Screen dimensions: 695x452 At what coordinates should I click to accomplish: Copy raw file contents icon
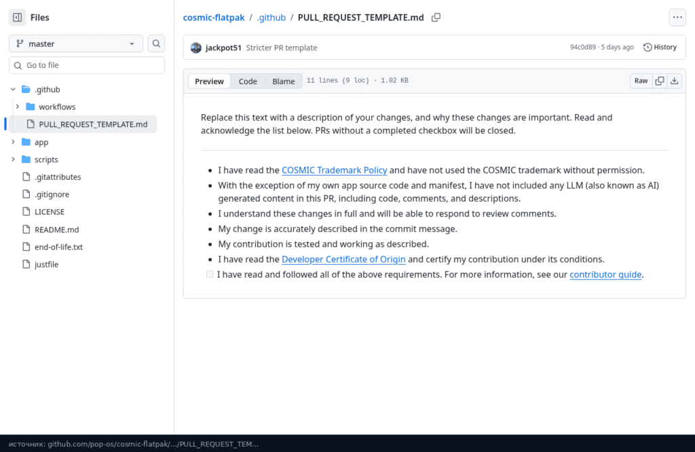(x=660, y=81)
